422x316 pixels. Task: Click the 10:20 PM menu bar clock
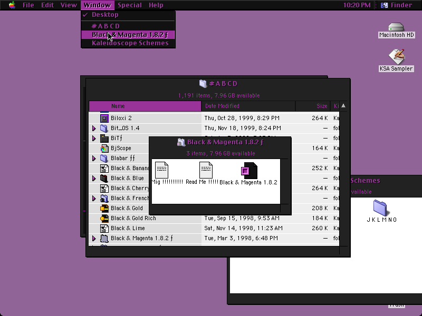357,5
